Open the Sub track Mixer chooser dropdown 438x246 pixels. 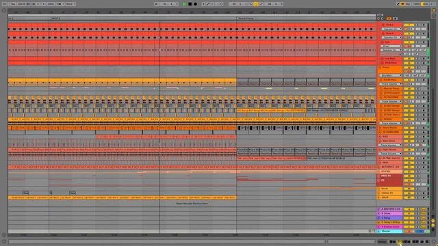coord(391,46)
